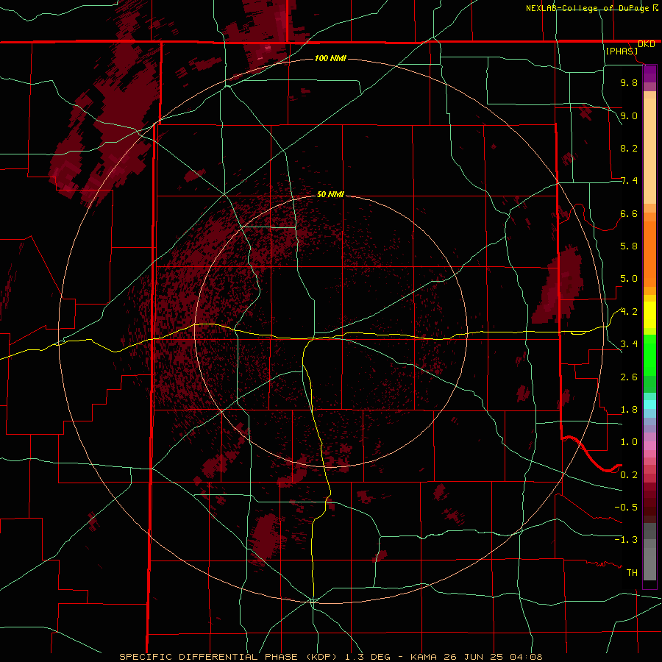This screenshot has width=662, height=662.
Task: Pick the light peach color bar segment
Action: click(649, 151)
